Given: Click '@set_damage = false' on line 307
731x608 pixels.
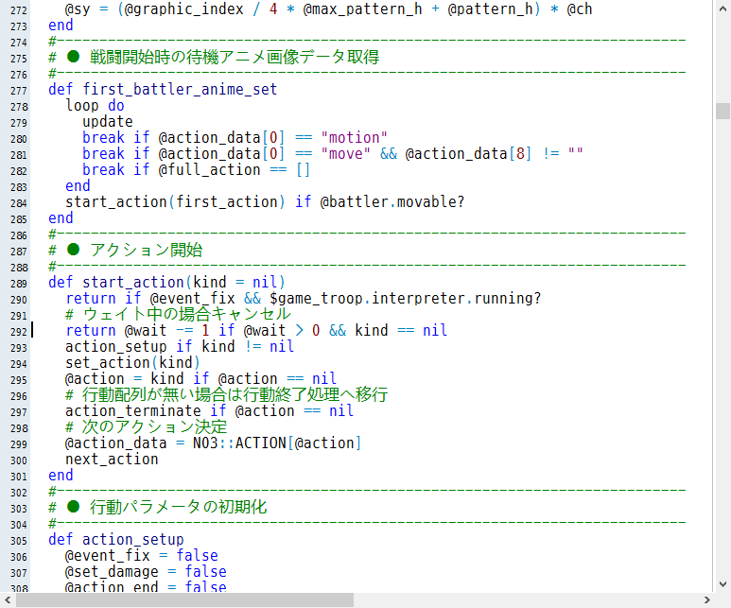Looking at the screenshot, I should pos(146,572).
